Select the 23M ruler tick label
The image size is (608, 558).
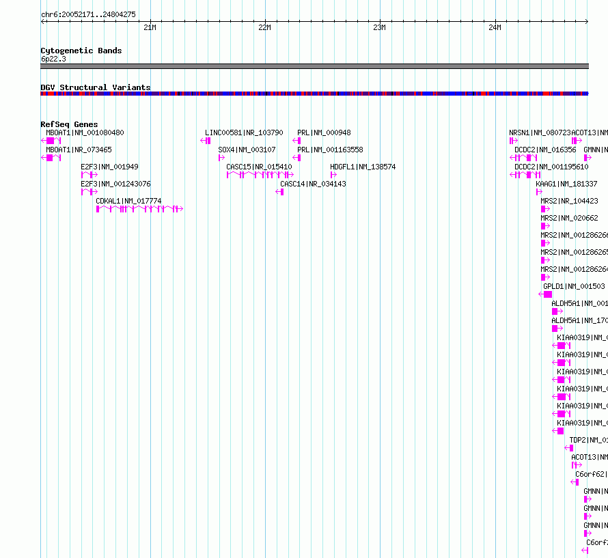(x=379, y=27)
